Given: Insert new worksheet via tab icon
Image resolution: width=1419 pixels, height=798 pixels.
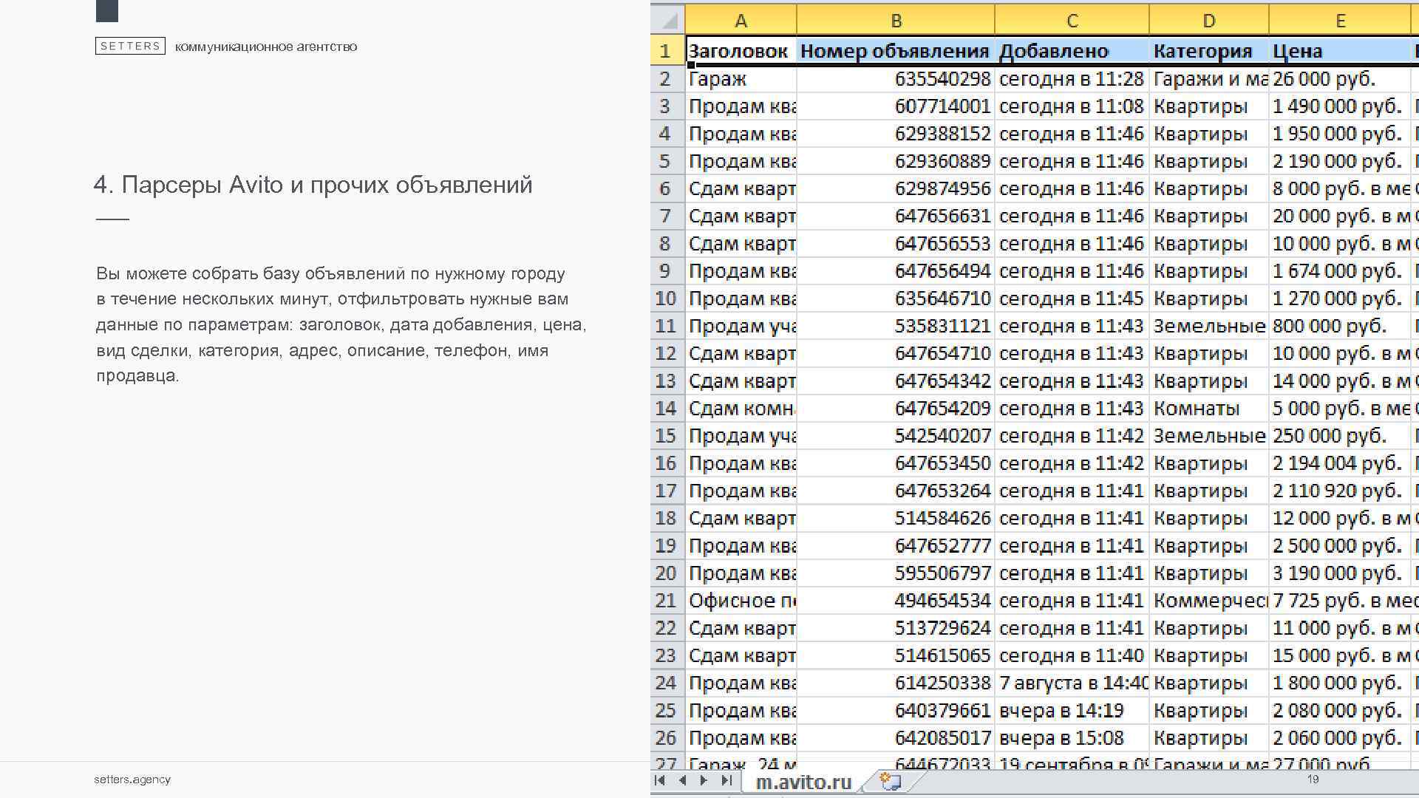Looking at the screenshot, I should click(x=891, y=781).
